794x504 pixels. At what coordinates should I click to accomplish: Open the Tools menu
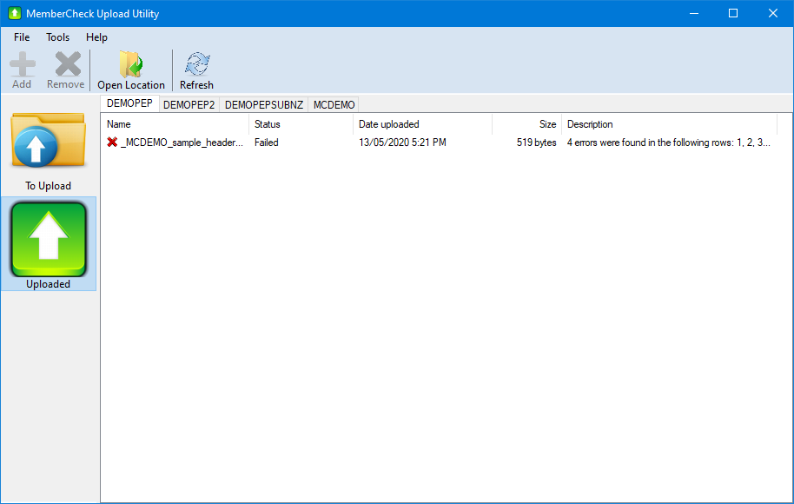click(57, 37)
